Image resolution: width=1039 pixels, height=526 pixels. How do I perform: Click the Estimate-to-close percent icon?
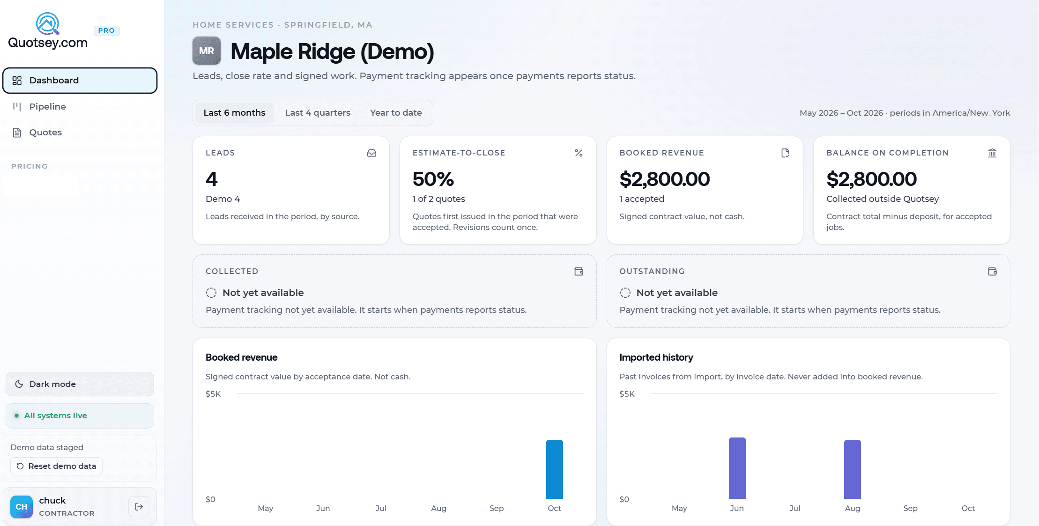pyautogui.click(x=579, y=153)
